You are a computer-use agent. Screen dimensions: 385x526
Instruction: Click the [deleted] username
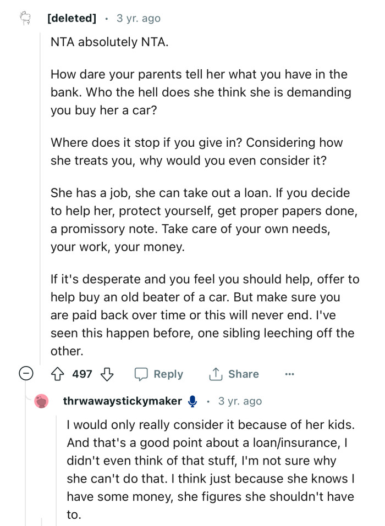pos(71,17)
